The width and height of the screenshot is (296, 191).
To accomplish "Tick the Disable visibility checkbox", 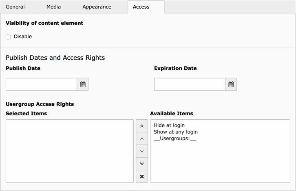I will pyautogui.click(x=8, y=37).
